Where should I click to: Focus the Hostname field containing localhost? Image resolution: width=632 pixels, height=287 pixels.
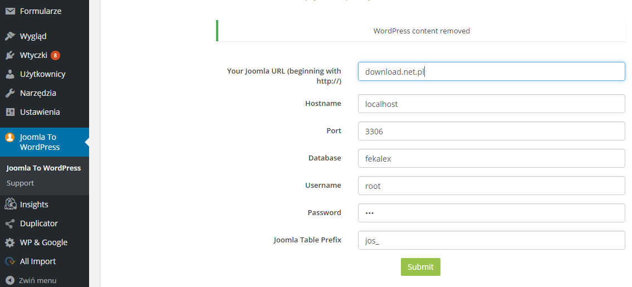click(x=491, y=104)
